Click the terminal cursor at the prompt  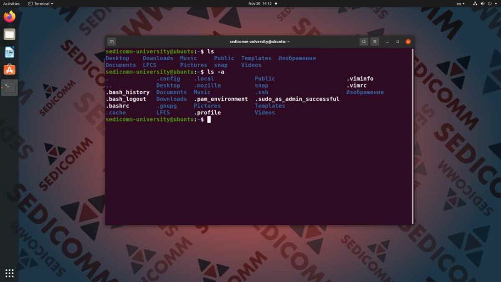click(209, 119)
